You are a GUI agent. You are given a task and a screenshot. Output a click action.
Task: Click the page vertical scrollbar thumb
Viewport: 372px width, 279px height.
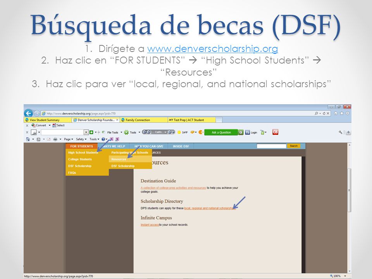tap(349, 190)
